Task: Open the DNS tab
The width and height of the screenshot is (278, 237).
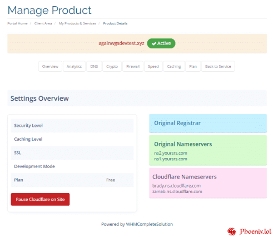Action: click(x=94, y=66)
